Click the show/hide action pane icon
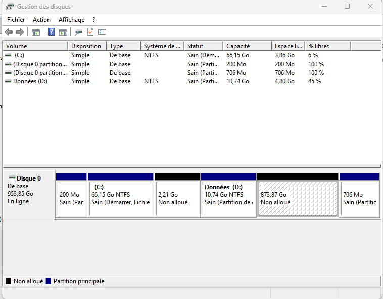 63,32
